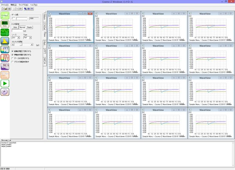Click the Connect icon in sidebar
The height and width of the screenshot is (170, 235).
coord(5,15)
